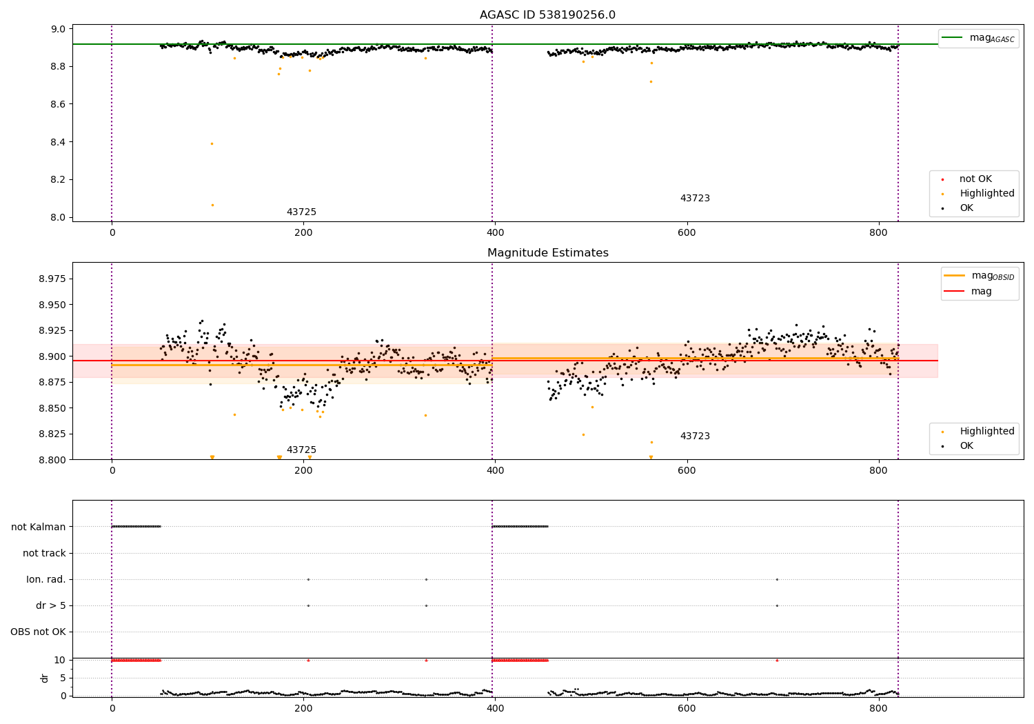
Task: Click the 'Ion. rad.' row label
Action: tap(46, 580)
